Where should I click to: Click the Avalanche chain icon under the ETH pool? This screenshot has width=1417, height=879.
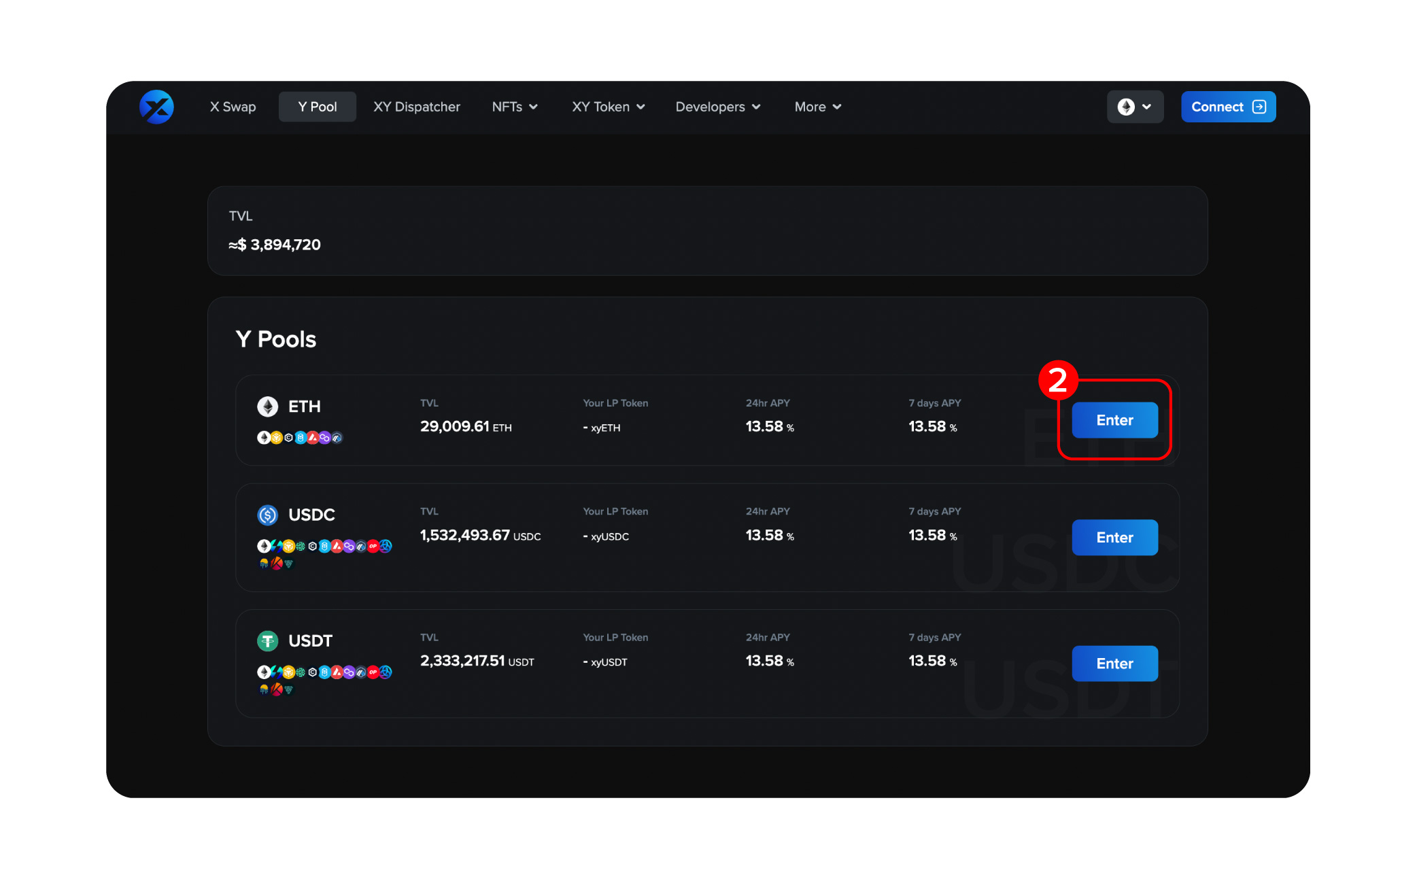312,438
